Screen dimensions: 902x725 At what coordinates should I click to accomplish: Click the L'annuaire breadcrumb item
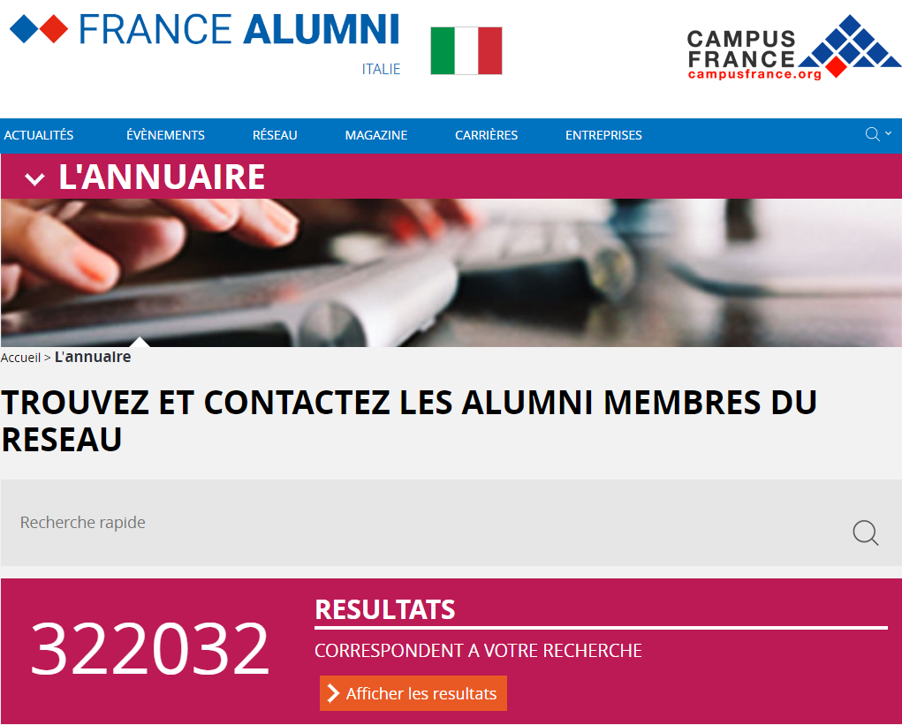click(93, 357)
